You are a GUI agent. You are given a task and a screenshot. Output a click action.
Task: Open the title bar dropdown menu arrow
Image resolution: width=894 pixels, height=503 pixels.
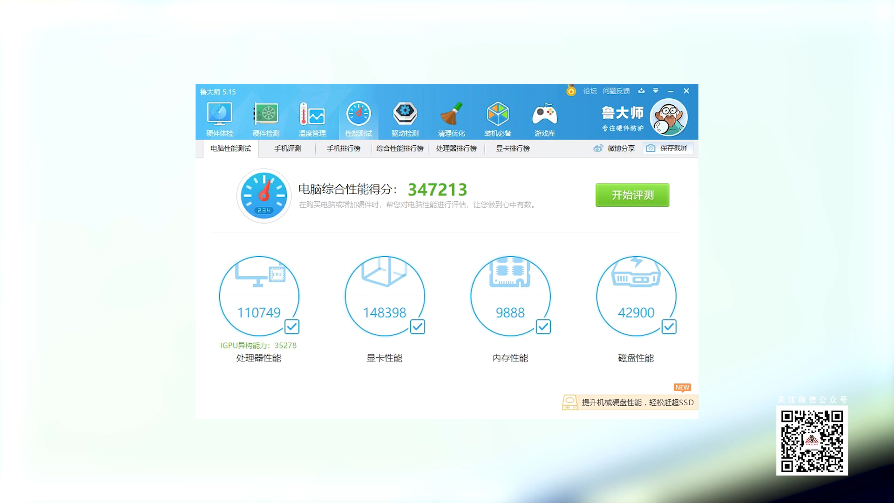click(656, 91)
